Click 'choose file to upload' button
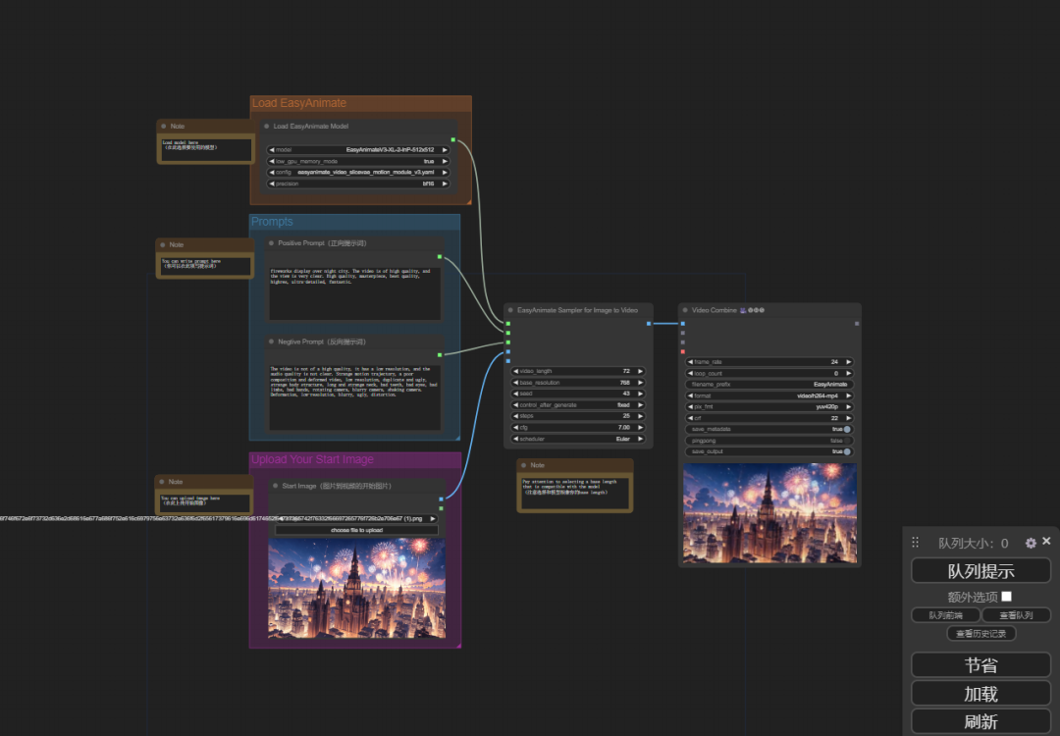Screen dimensions: 1060x736 point(356,530)
